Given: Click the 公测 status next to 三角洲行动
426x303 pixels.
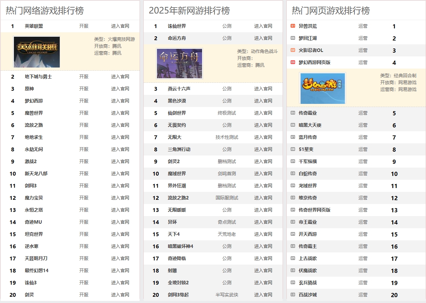Looking at the screenshot, I should point(227,149).
